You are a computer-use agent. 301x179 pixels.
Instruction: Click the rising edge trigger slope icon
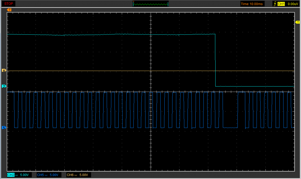click(274, 4)
